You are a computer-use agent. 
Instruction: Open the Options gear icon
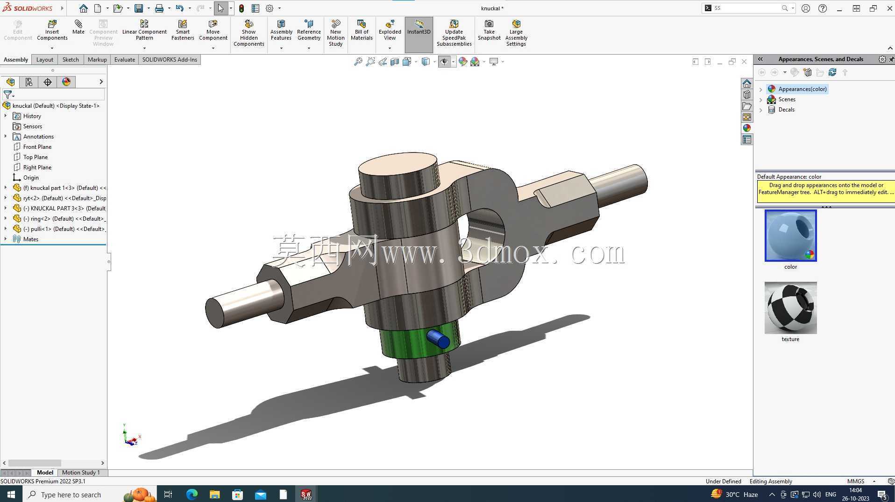(x=270, y=8)
